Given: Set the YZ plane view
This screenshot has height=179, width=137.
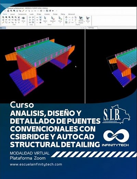Looking at the screenshot, I should pos(12,20).
